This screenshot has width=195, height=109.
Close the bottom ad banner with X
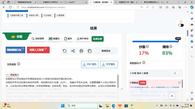pos(122,89)
